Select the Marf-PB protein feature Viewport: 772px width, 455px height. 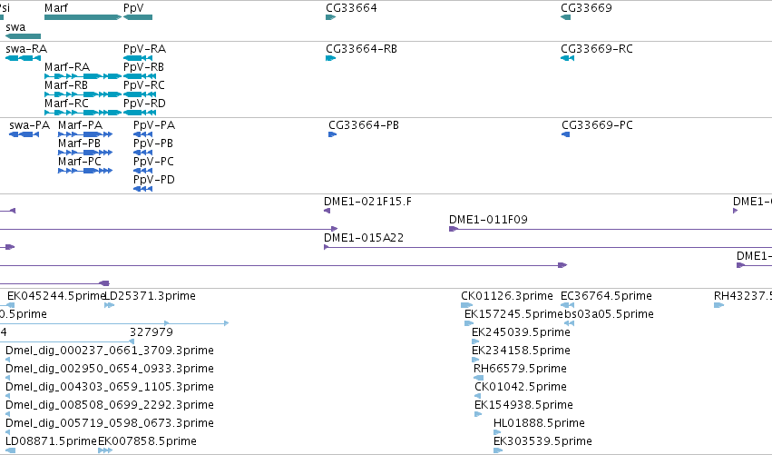tap(85, 153)
